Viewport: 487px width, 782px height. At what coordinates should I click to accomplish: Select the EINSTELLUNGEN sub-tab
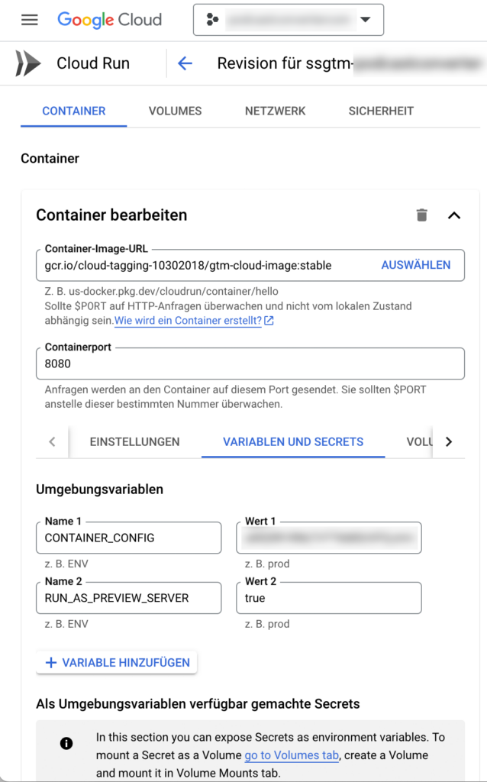[134, 442]
